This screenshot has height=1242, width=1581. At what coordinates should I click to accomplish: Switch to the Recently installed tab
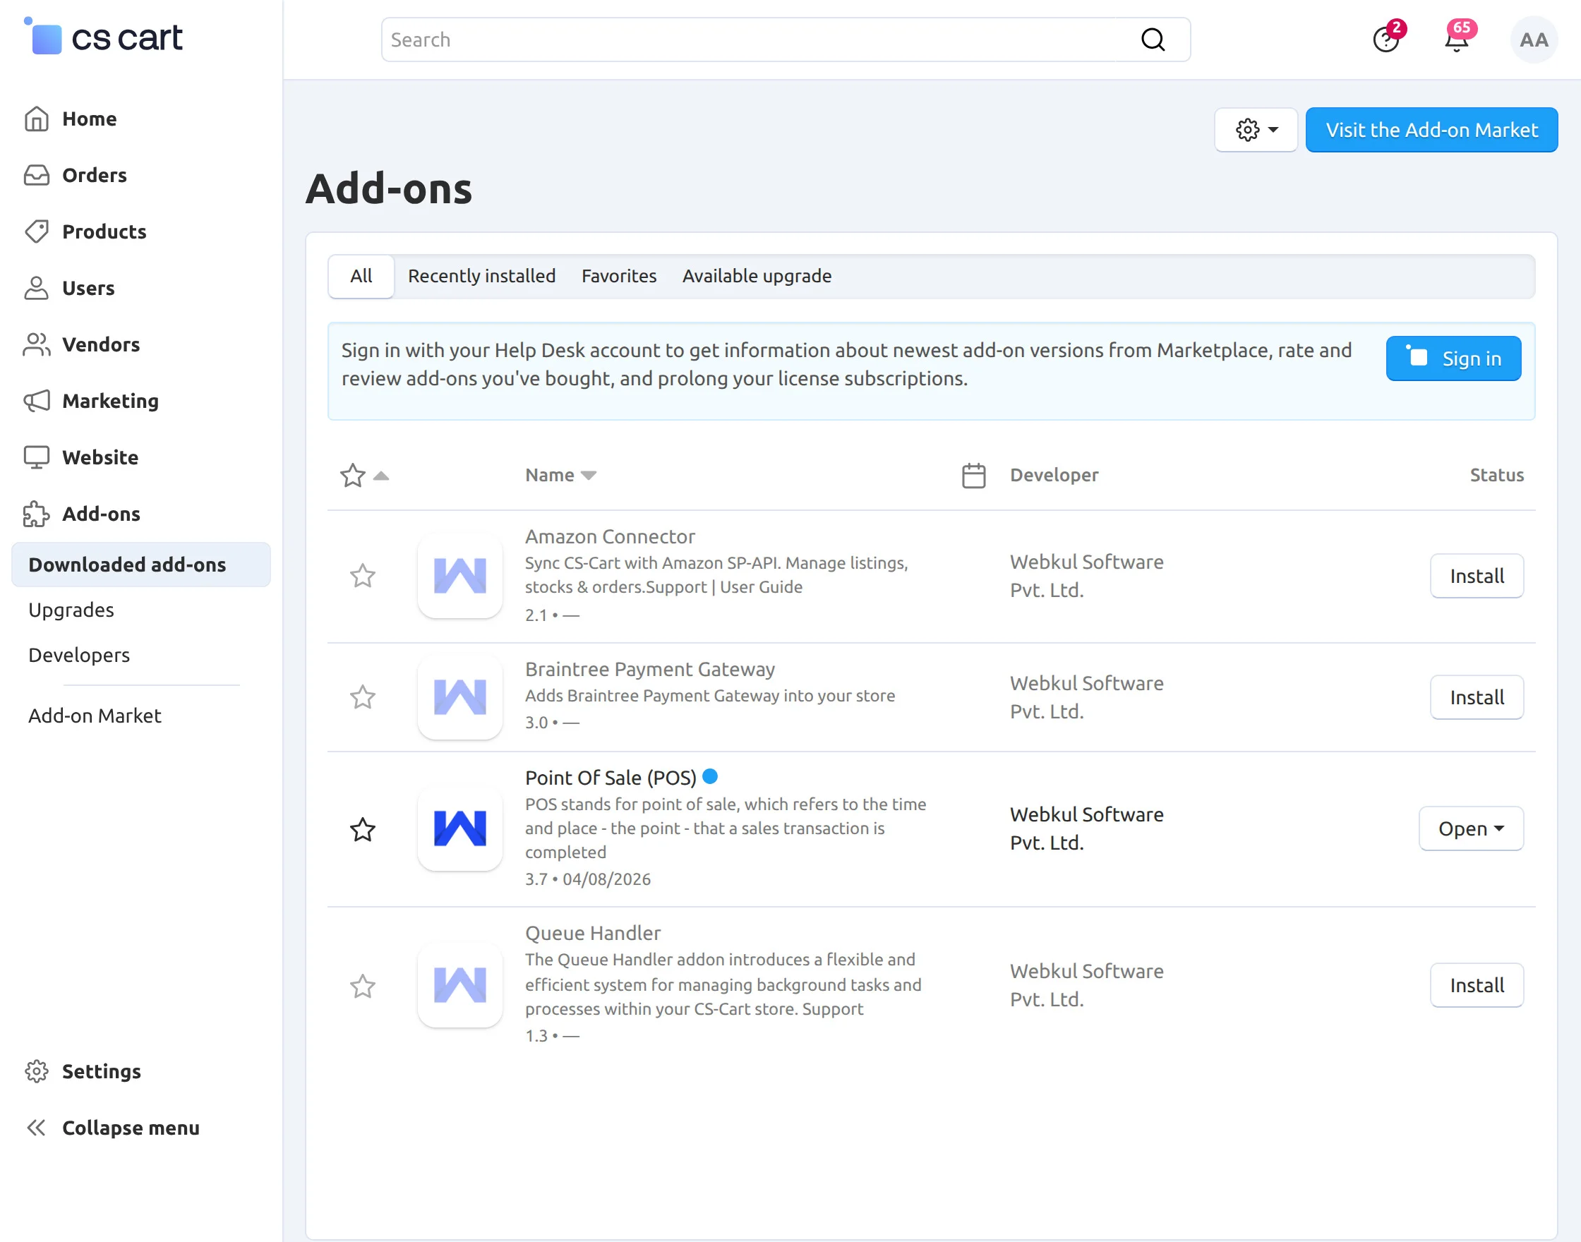[x=481, y=277]
